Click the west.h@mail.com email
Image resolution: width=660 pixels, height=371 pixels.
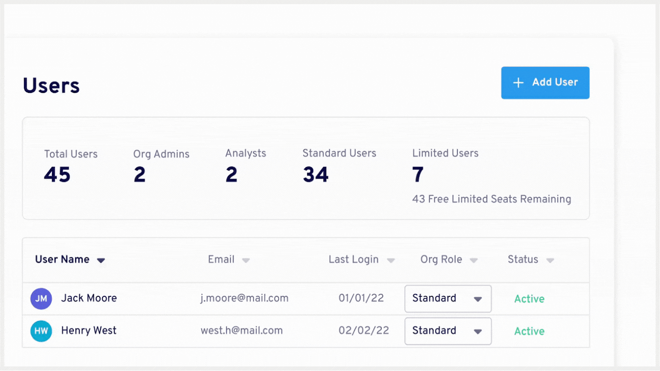click(x=242, y=331)
